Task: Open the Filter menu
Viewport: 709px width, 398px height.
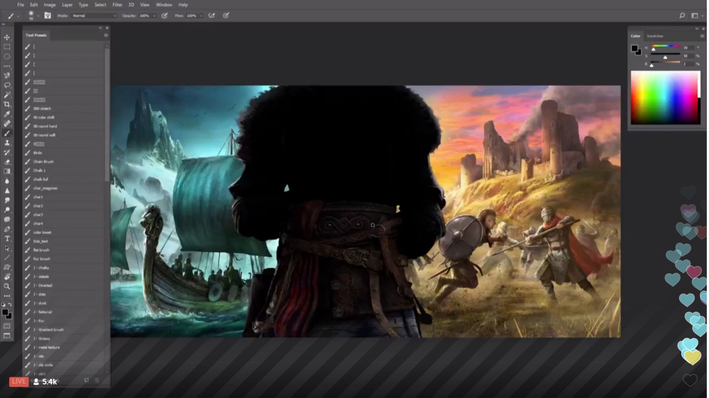Action: point(117,5)
